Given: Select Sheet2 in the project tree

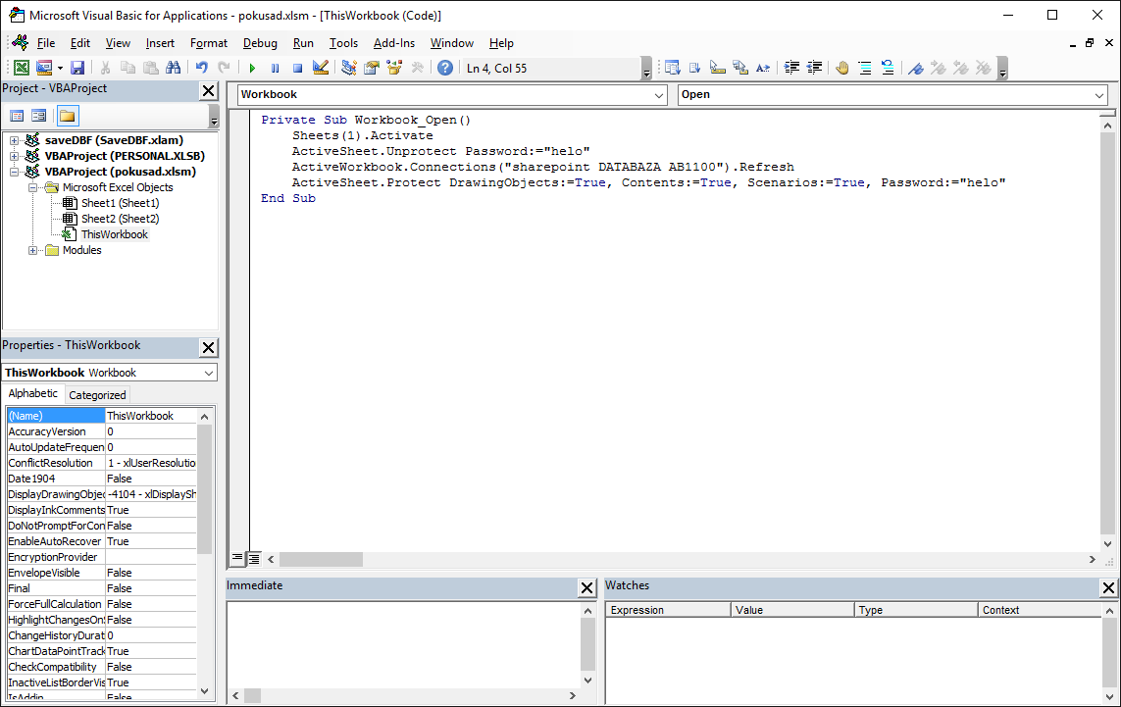Looking at the screenshot, I should pos(119,219).
